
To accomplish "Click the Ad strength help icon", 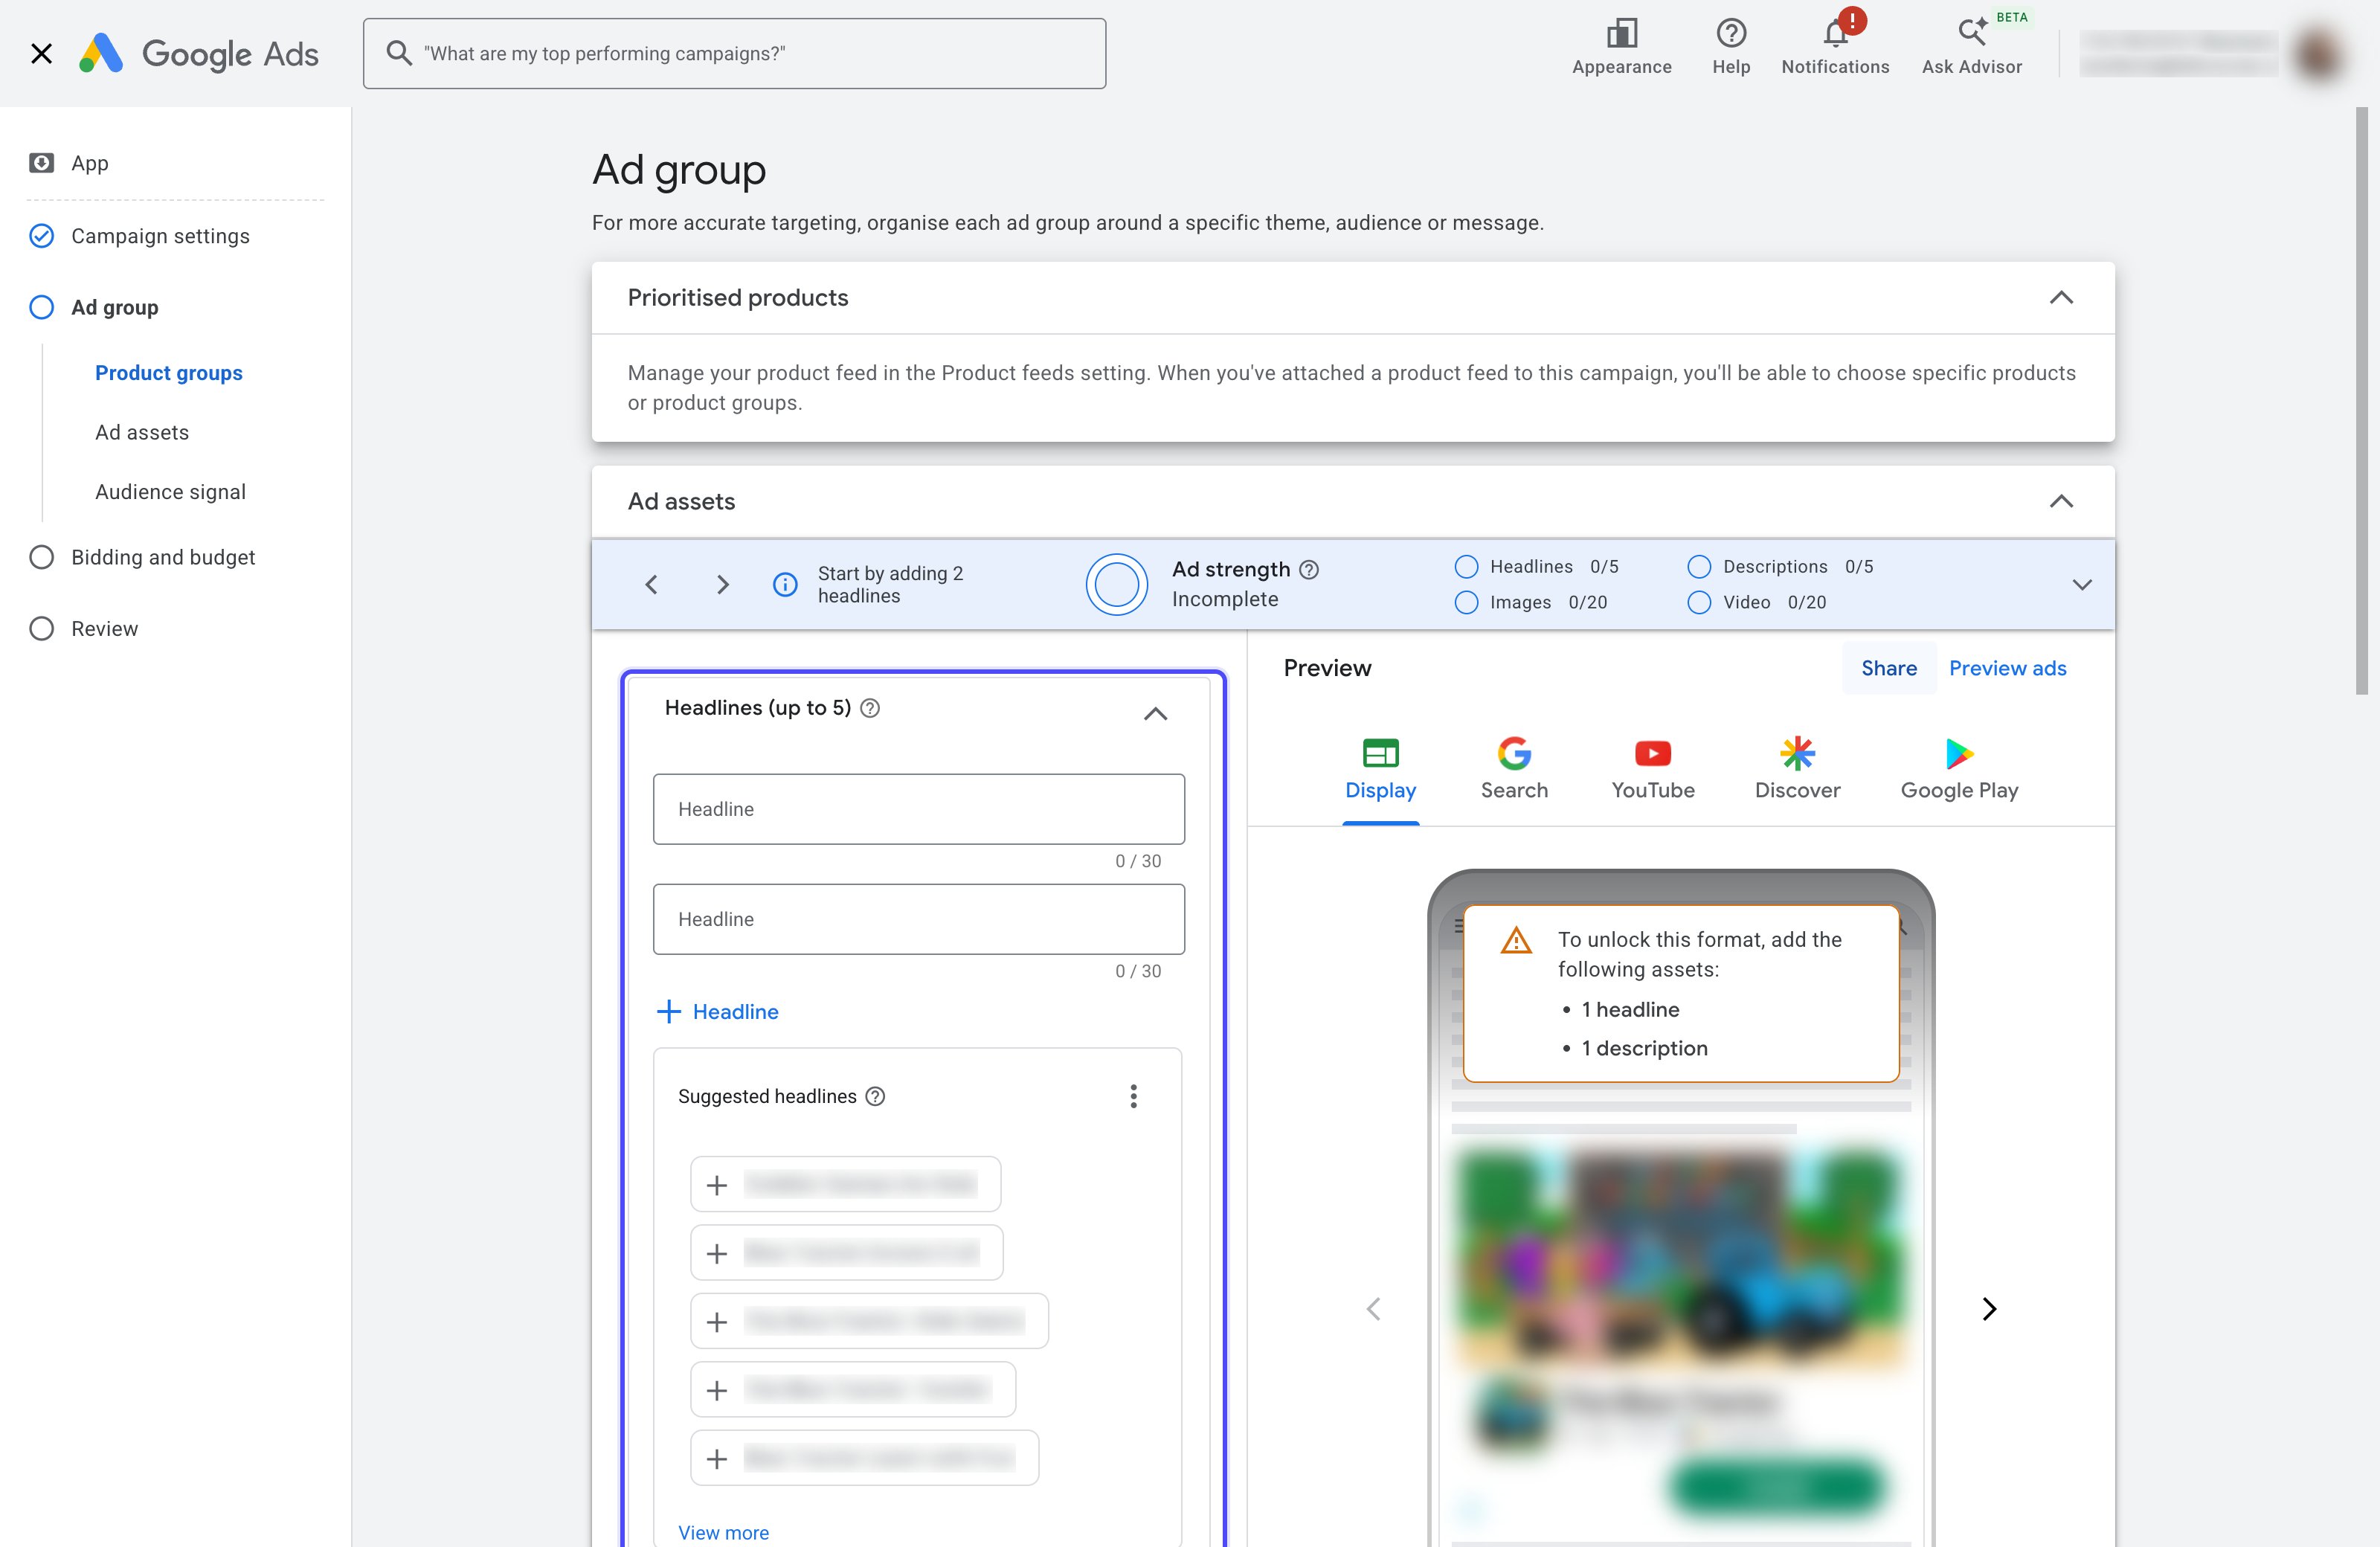I will 1309,570.
